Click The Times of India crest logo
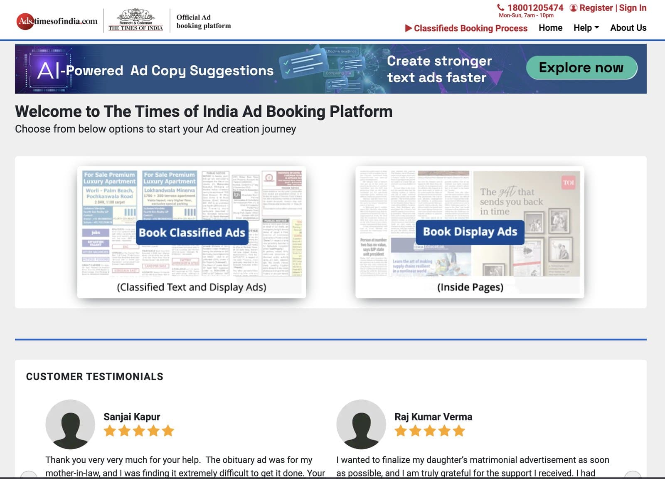The height and width of the screenshot is (479, 665). tap(135, 20)
